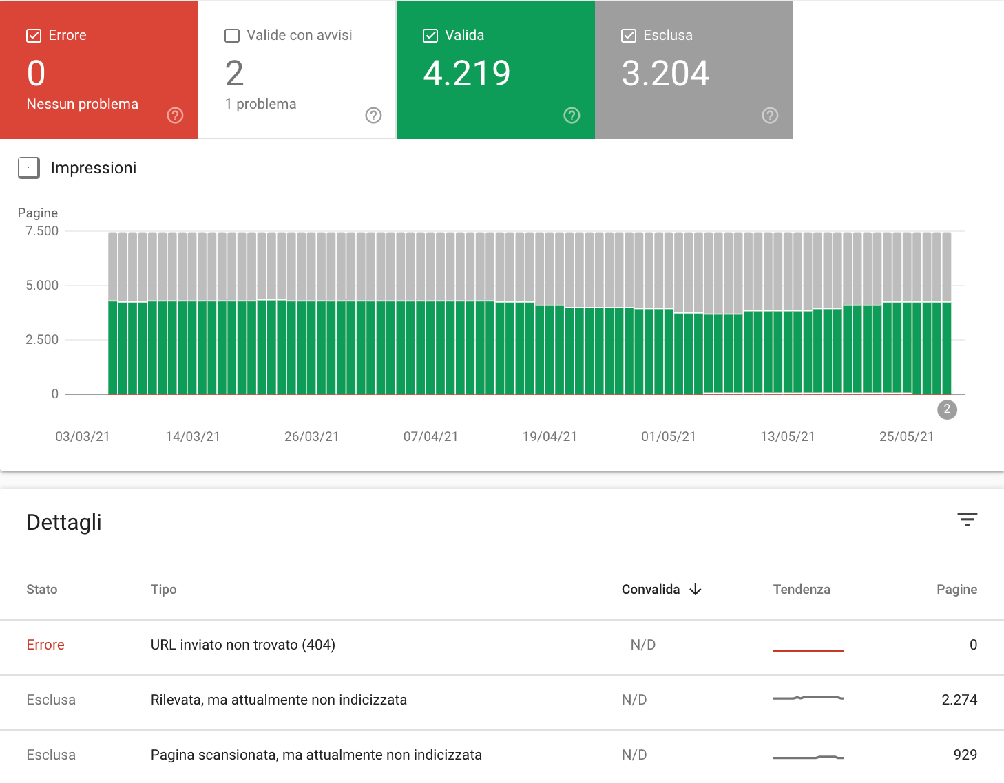Open help icon on Esclusa card
This screenshot has height=783, width=1004.
(770, 116)
